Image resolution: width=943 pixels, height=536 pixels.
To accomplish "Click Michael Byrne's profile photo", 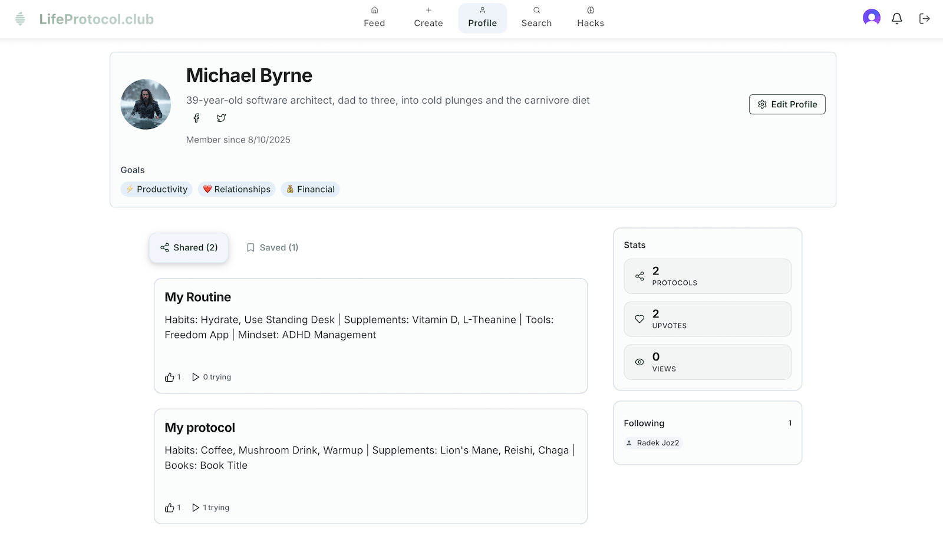I will pos(146,104).
